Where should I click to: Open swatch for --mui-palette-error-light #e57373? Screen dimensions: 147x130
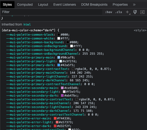[57, 122]
